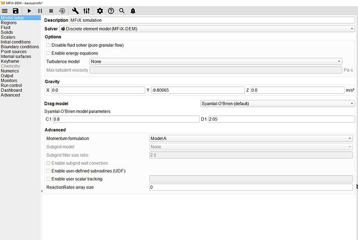Open the Drag model dropdown

click(x=278, y=104)
